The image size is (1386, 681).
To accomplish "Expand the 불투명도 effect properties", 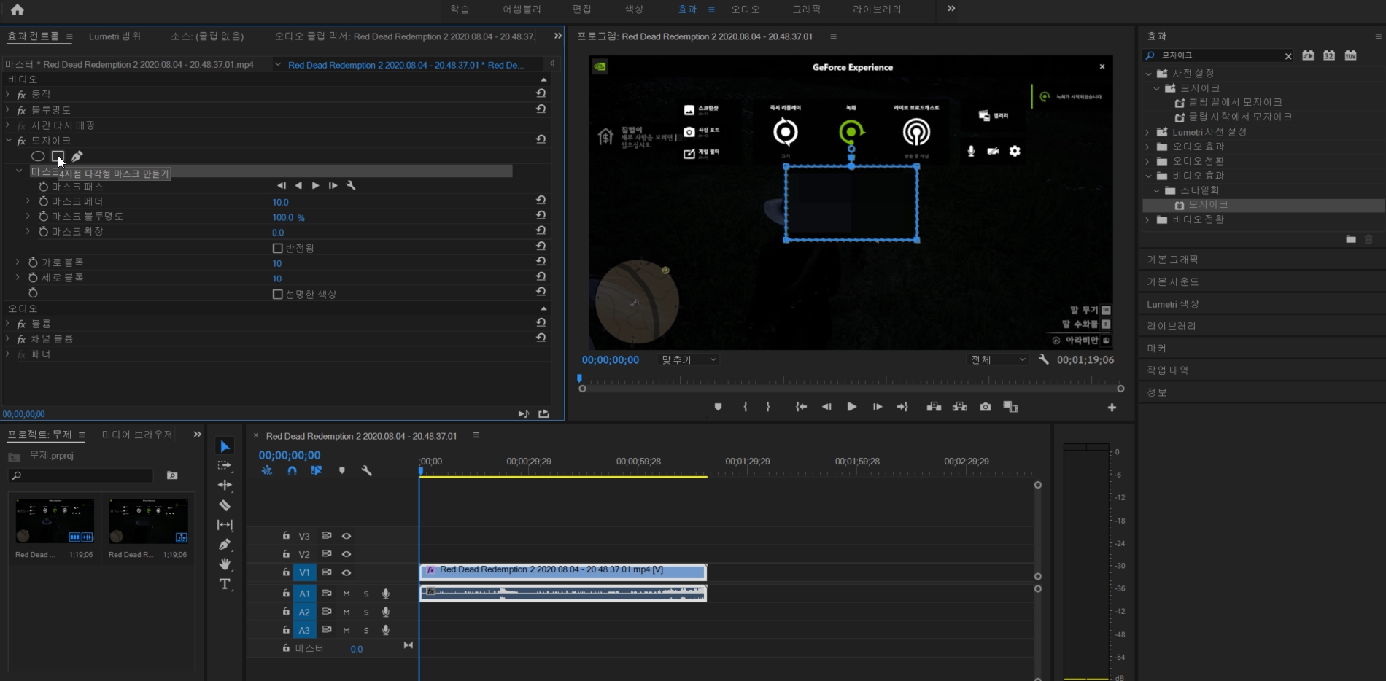I will coord(8,109).
